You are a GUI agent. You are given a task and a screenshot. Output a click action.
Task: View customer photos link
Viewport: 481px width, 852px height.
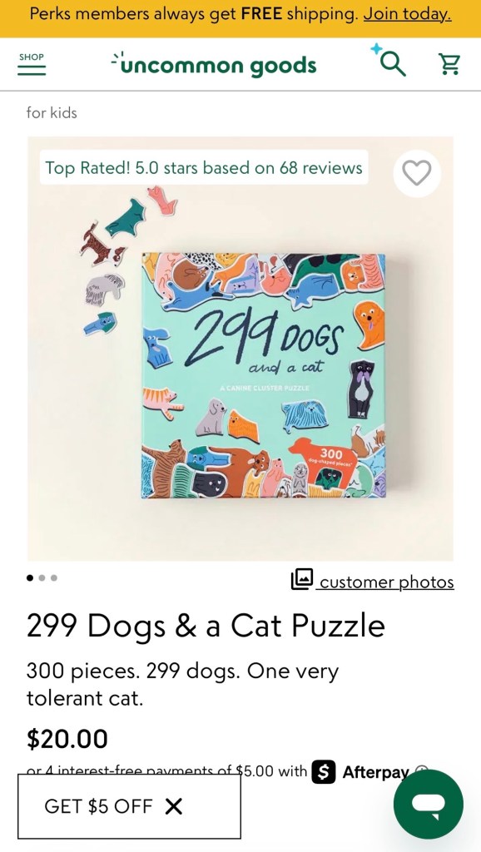pos(386,582)
